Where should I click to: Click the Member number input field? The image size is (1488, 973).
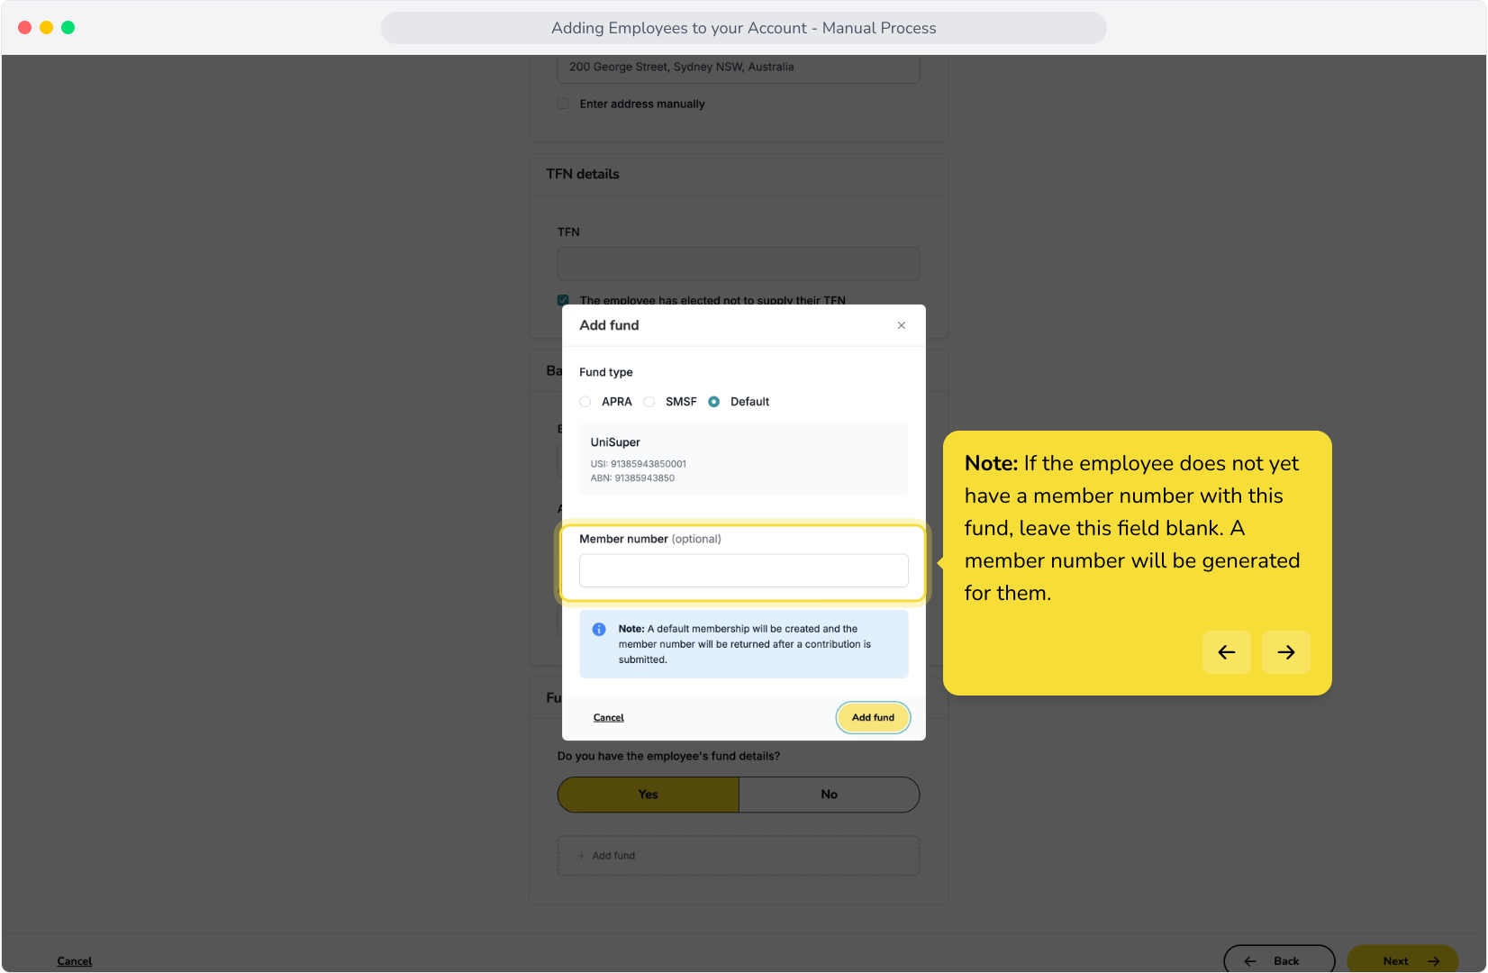point(744,570)
